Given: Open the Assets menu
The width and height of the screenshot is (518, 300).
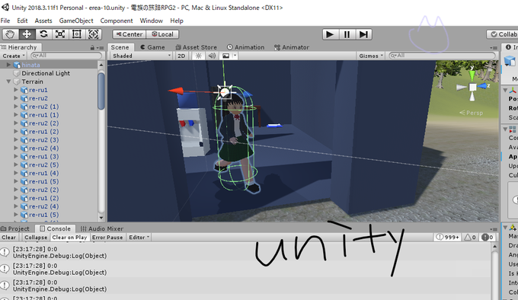Looking at the screenshot, I should pos(43,21).
